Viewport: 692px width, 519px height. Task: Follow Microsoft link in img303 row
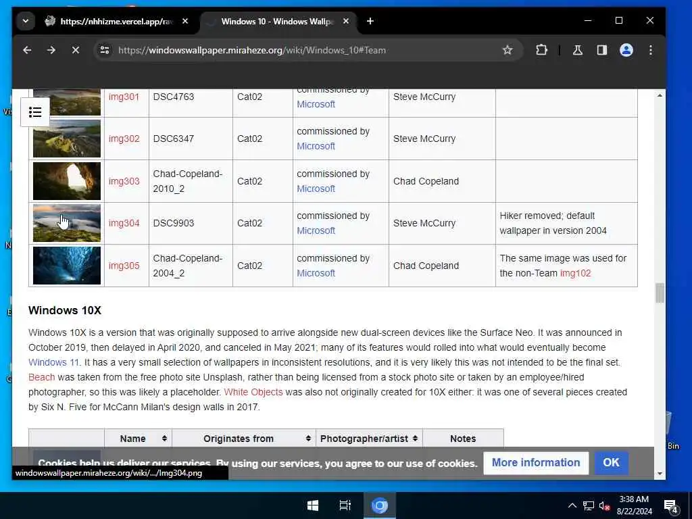tap(316, 189)
